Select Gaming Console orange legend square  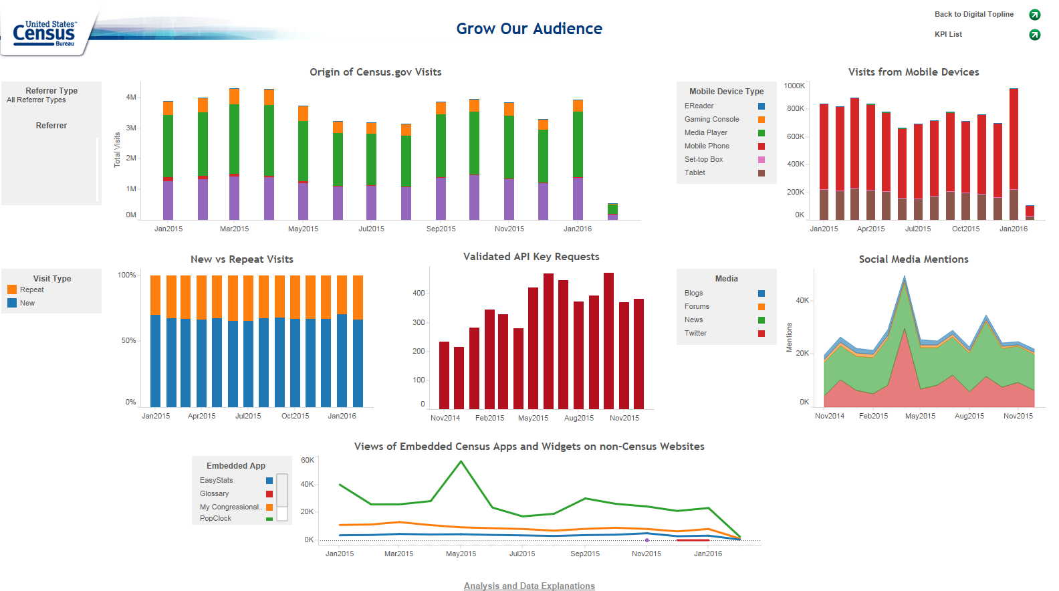(761, 120)
